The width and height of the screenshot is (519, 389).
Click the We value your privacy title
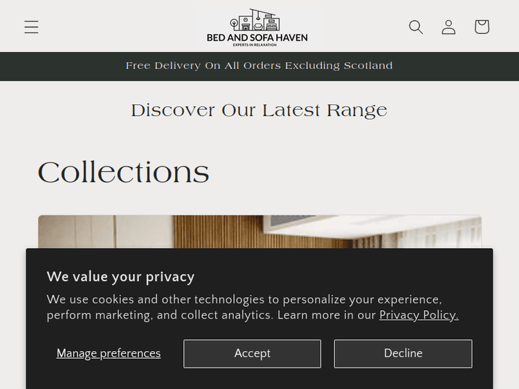pos(120,277)
